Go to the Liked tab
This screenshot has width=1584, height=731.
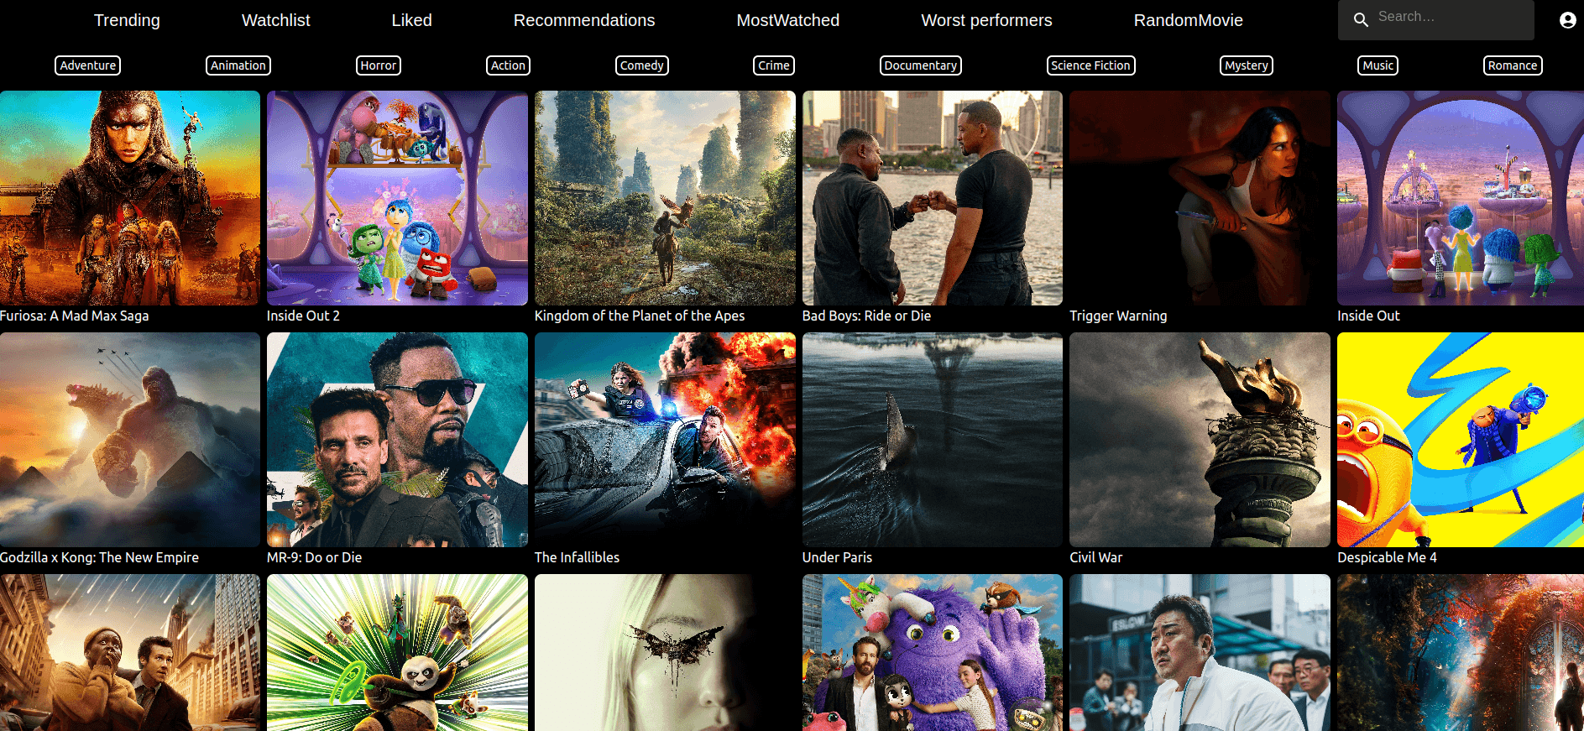(411, 20)
